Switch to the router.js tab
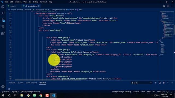The width and height of the screenshot is (175, 98). (13, 6)
